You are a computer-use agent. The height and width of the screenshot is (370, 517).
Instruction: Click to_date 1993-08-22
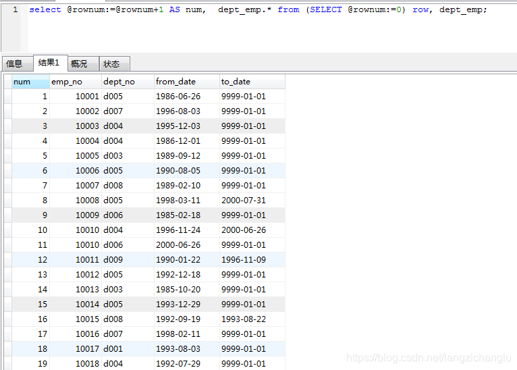pos(252,319)
